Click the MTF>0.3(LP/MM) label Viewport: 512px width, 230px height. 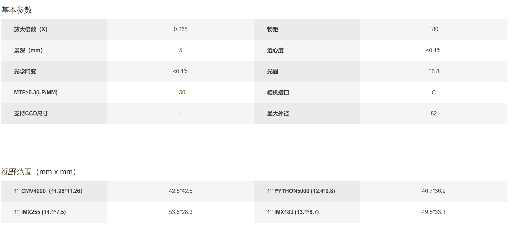coord(36,92)
